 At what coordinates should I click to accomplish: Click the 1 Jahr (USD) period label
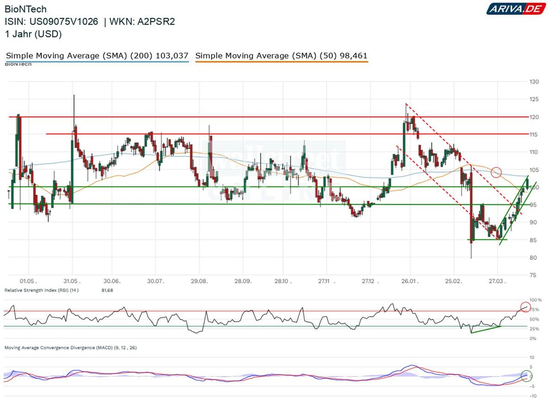33,34
